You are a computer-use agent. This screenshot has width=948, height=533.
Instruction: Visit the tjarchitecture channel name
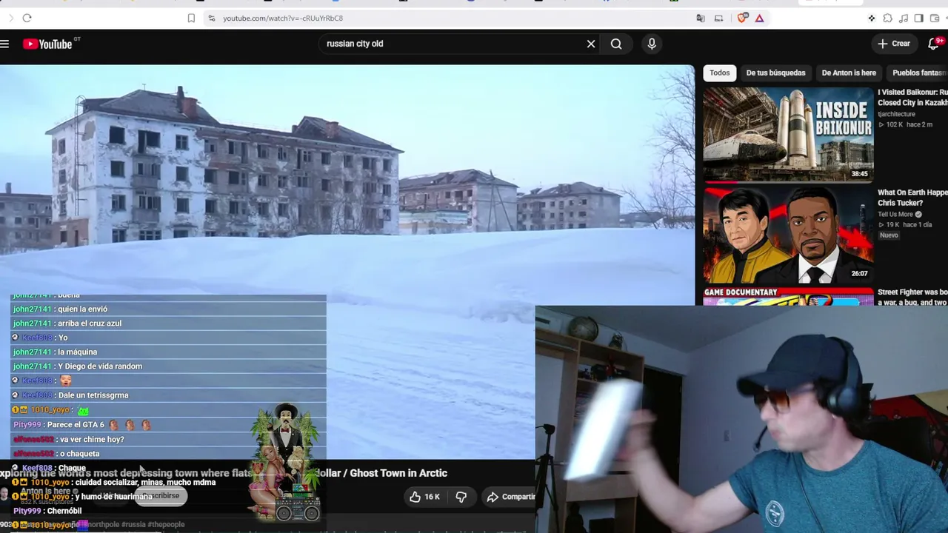(896, 114)
